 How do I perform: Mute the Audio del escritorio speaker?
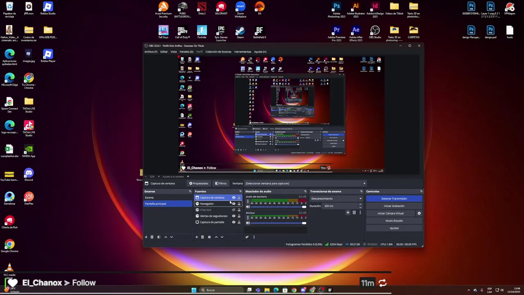[248, 207]
